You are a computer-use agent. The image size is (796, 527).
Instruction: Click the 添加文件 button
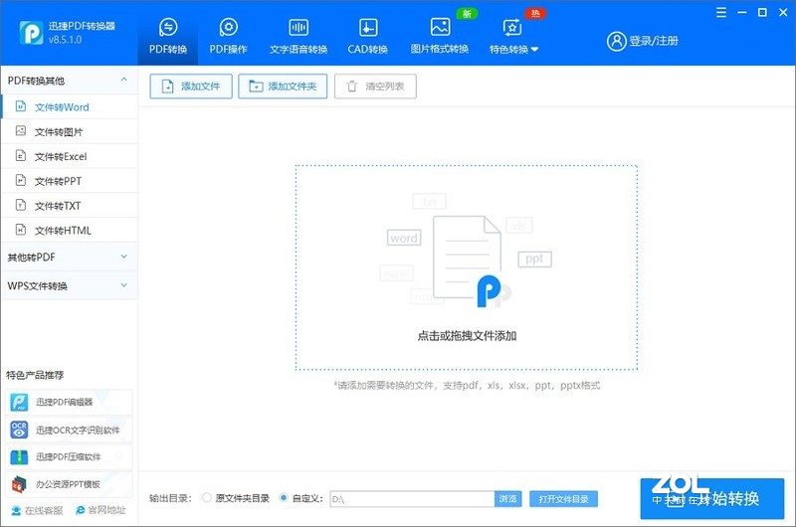191,87
